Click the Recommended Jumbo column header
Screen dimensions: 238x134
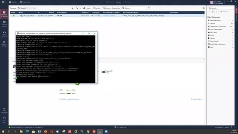(x=131, y=13)
